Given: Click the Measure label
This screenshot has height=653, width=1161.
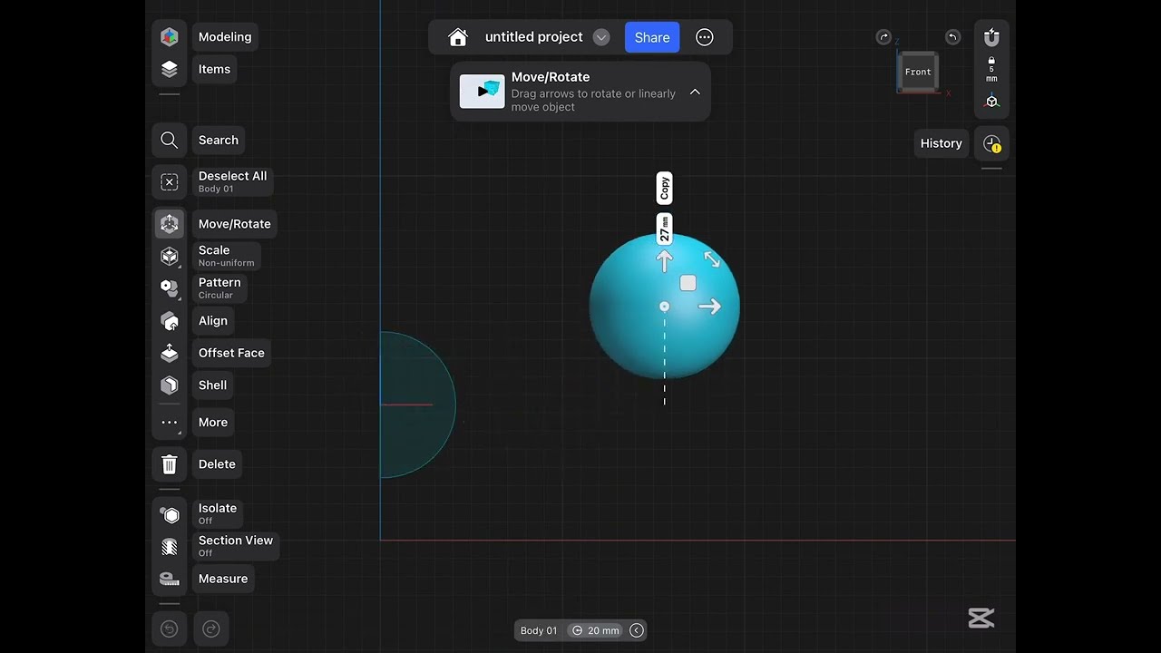Looking at the screenshot, I should pos(222,579).
